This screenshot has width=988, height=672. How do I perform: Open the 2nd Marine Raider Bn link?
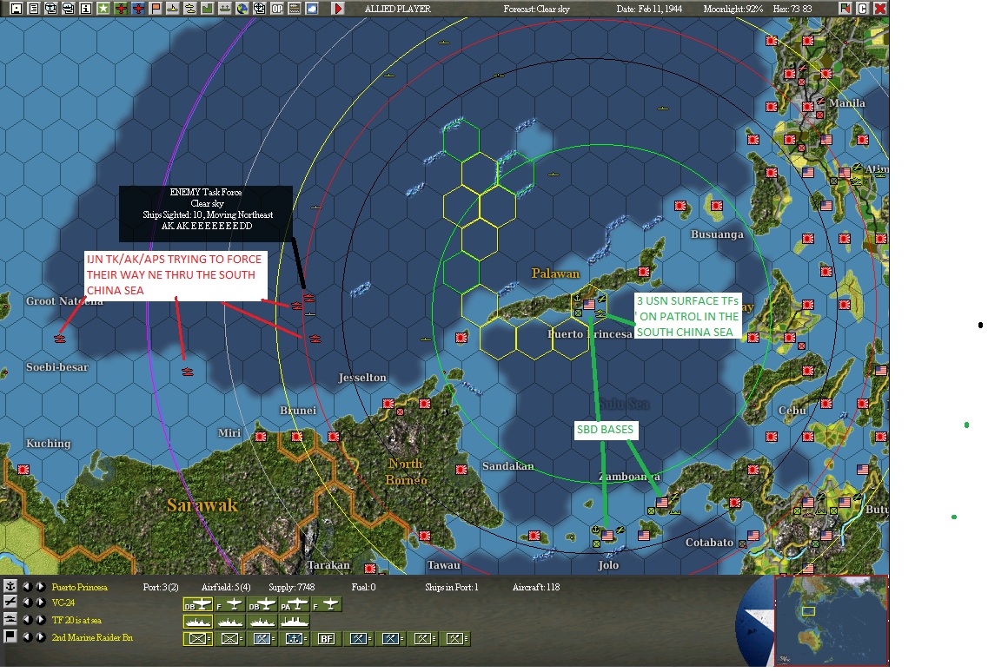click(92, 637)
